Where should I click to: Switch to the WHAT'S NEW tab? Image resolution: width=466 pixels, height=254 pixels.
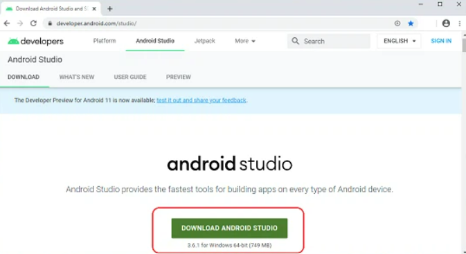77,77
